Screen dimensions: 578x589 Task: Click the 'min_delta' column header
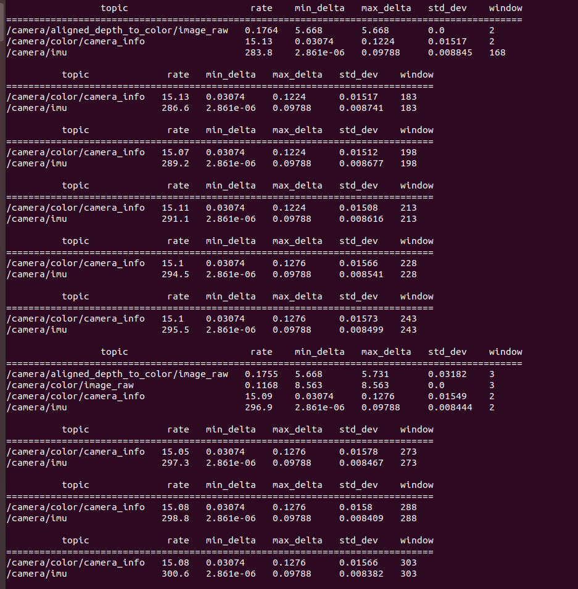pos(320,8)
